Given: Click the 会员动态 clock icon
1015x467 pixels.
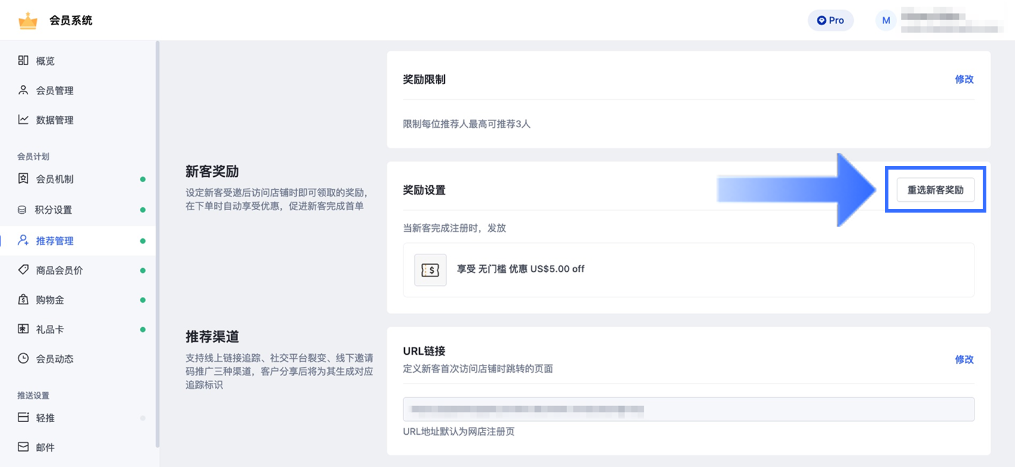Looking at the screenshot, I should [23, 358].
